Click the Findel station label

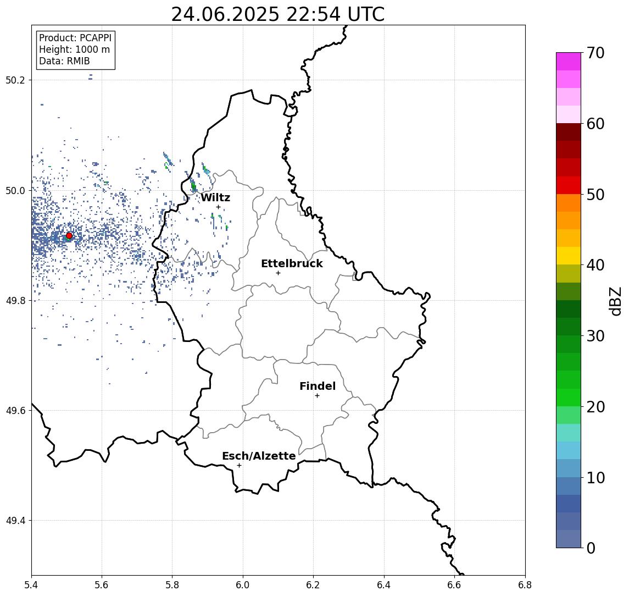(x=318, y=386)
